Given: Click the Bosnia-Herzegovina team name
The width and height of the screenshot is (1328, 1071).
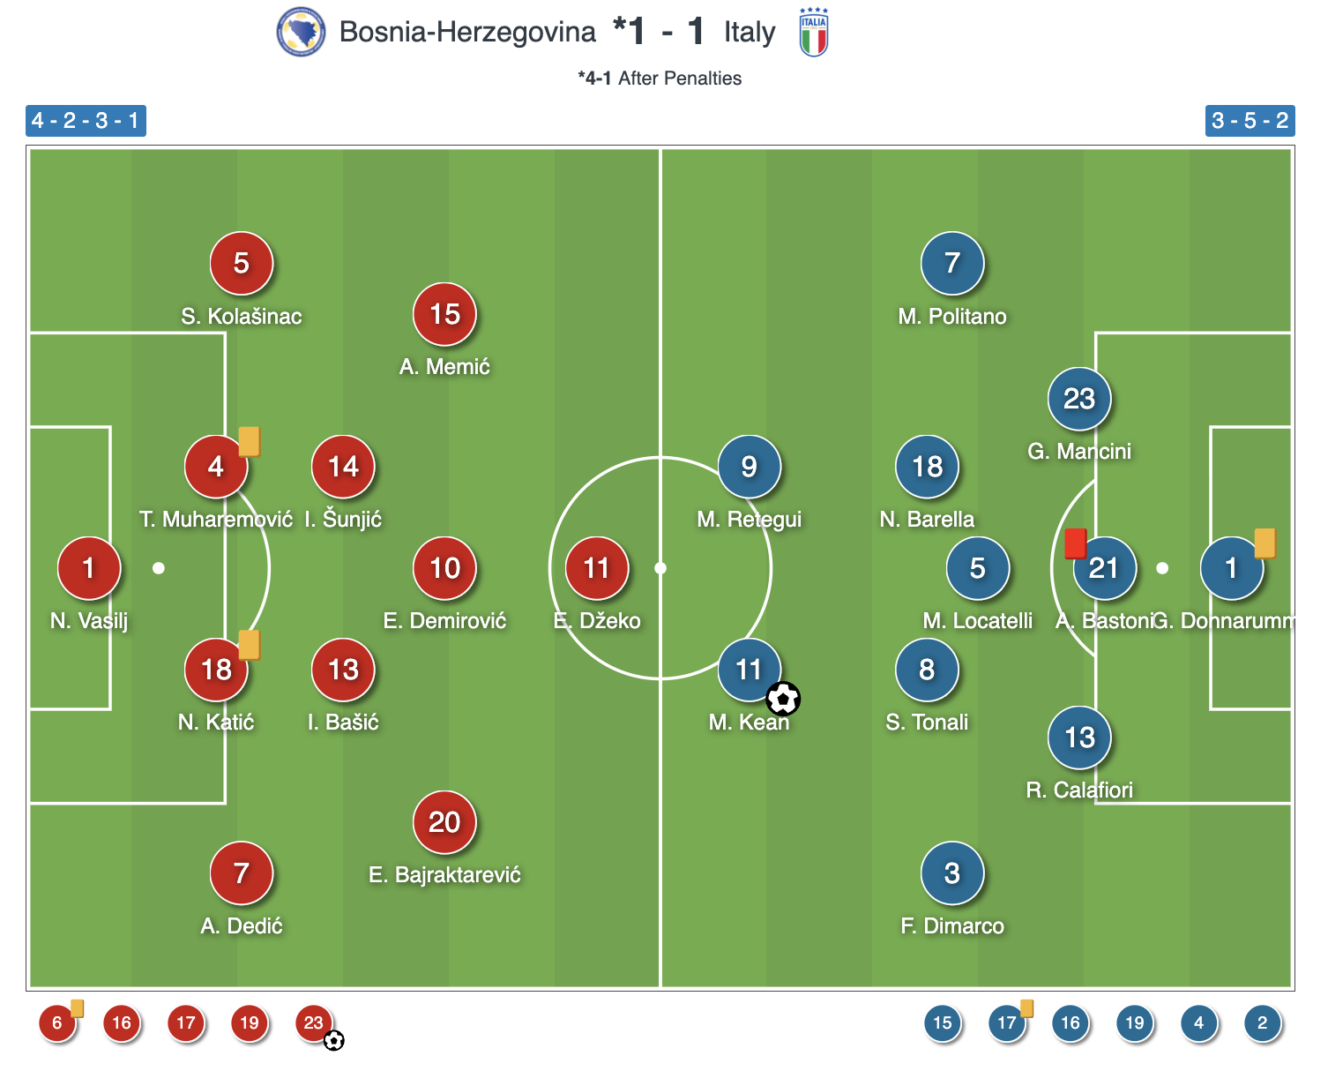Looking at the screenshot, I should pyautogui.click(x=467, y=33).
